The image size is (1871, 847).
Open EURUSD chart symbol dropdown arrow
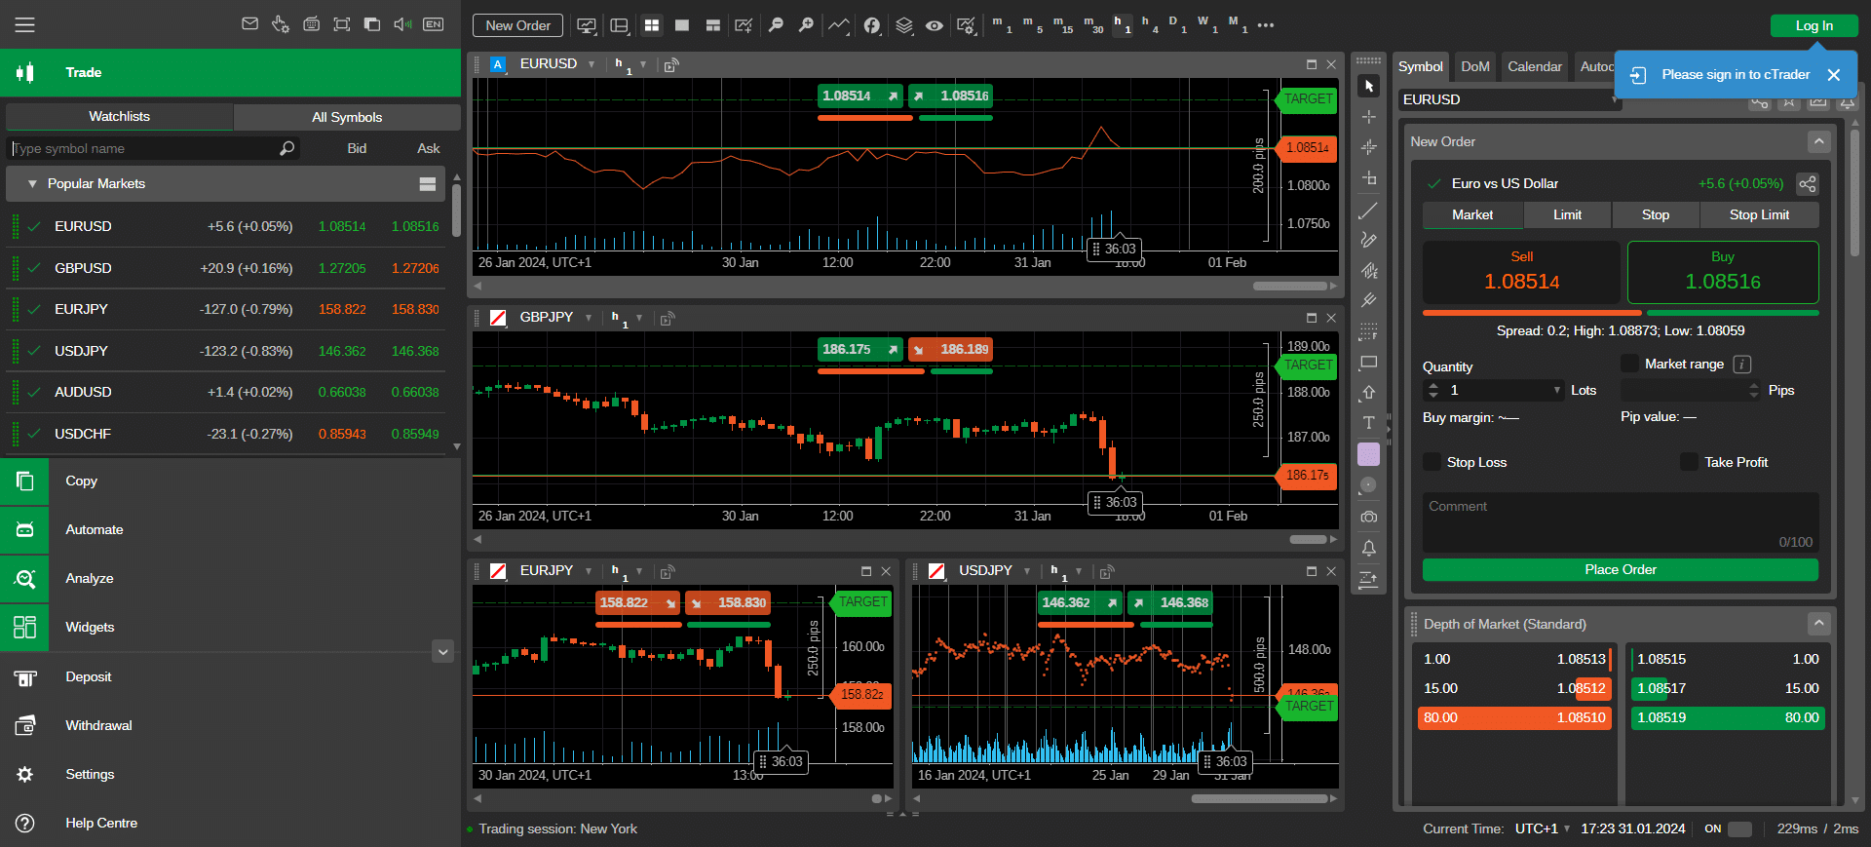click(592, 64)
